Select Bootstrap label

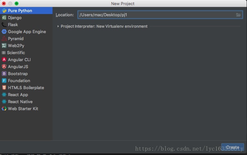[x=18, y=74]
